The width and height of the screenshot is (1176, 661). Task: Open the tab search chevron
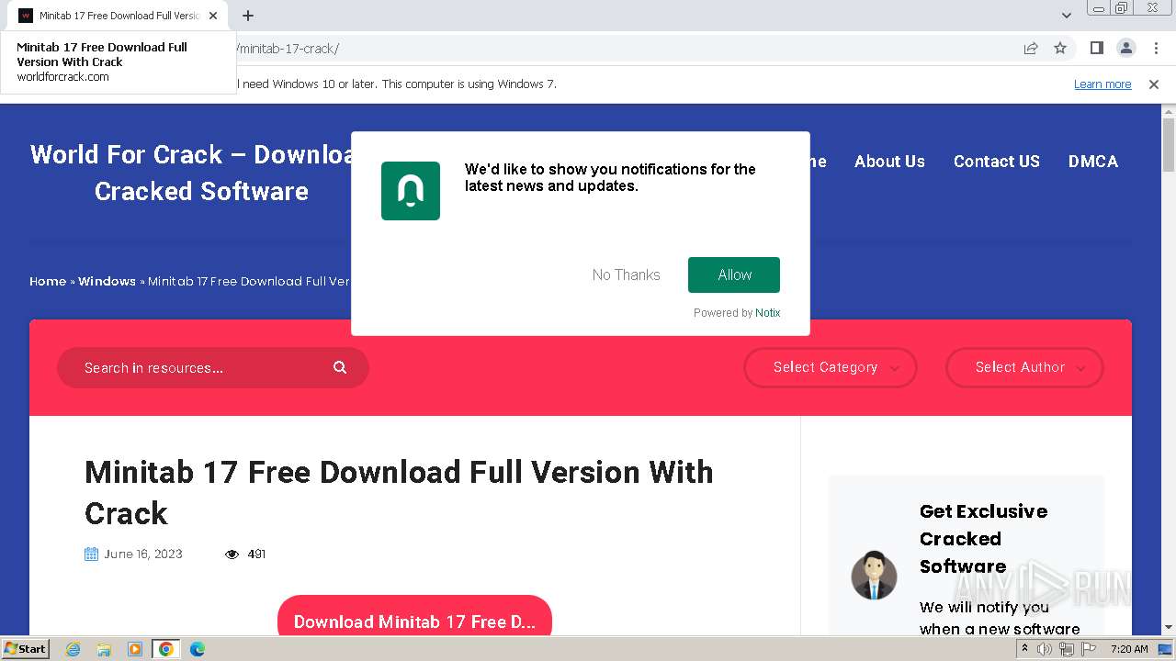[x=1066, y=16]
